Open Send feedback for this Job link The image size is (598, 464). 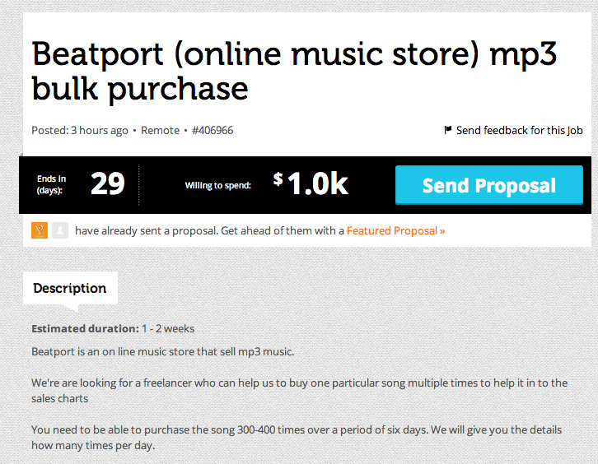(x=519, y=130)
